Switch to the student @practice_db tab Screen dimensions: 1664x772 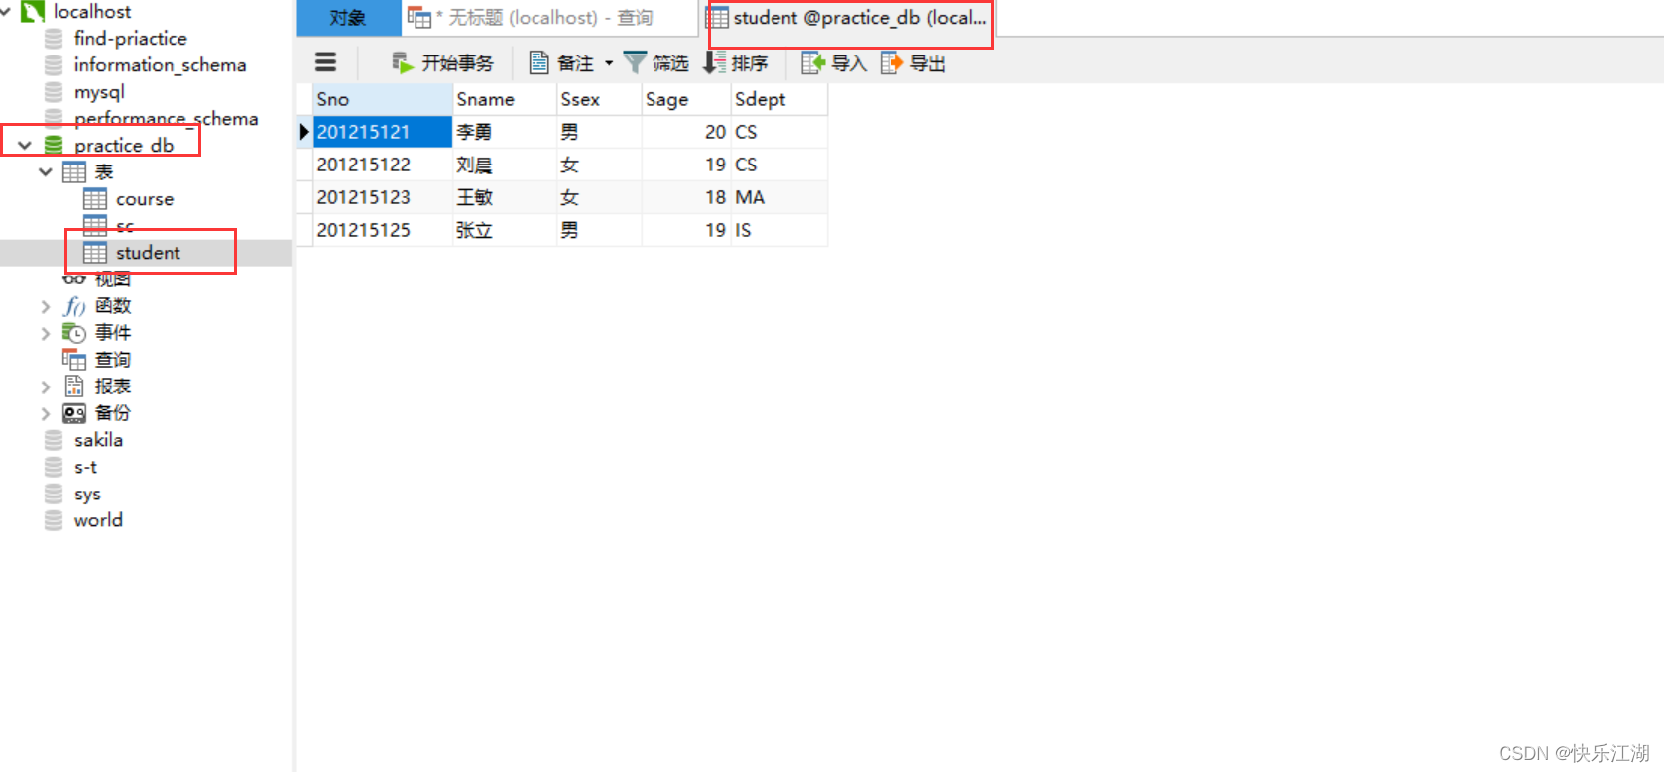(847, 18)
